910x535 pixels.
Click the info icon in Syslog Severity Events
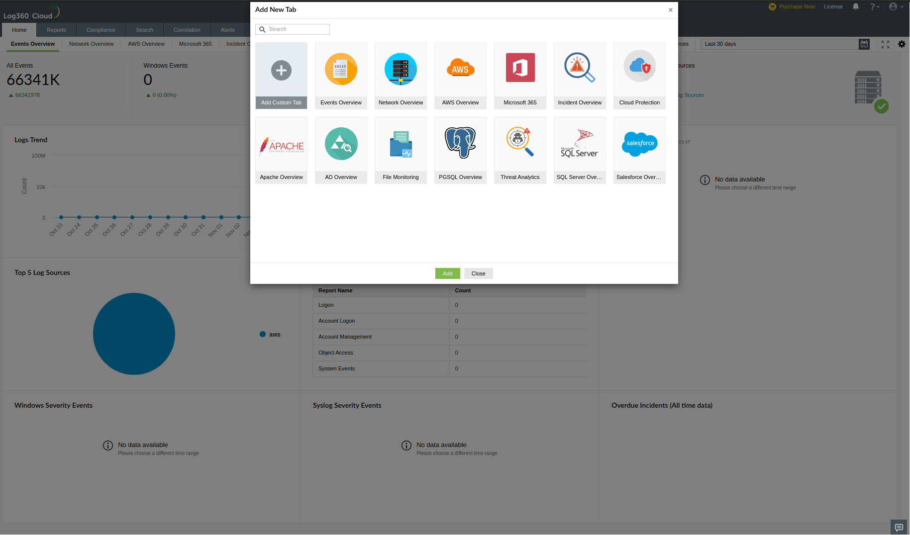[x=406, y=446]
